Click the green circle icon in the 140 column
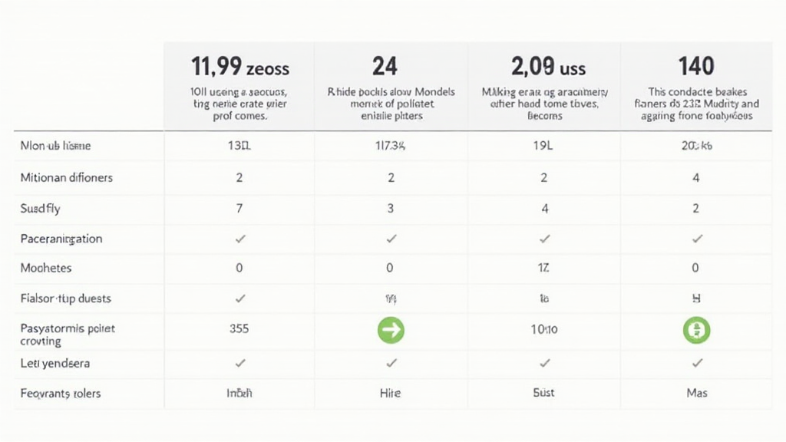This screenshot has height=442, width=786. click(x=697, y=331)
